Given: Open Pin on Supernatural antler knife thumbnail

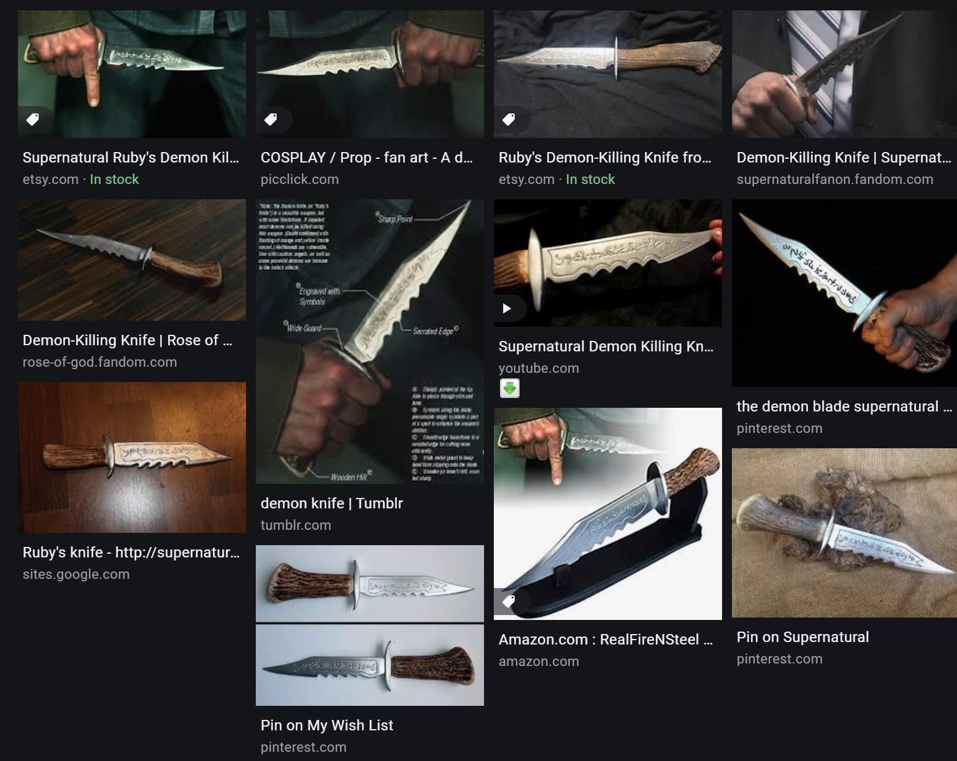Looking at the screenshot, I should [844, 533].
